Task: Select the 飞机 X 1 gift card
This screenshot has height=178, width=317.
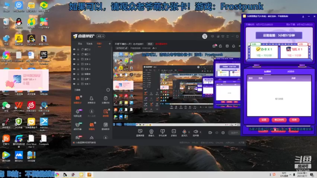Action: [x=294, y=52]
